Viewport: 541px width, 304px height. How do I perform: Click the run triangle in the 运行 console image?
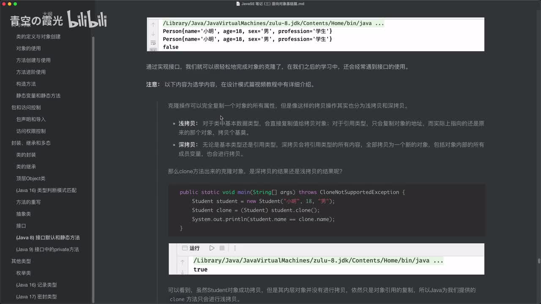click(212, 248)
